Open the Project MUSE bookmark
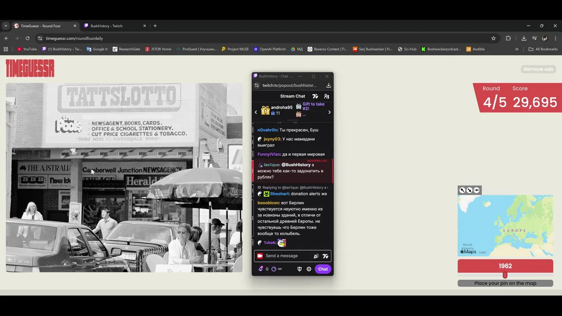This screenshot has height=316, width=562. [235, 49]
